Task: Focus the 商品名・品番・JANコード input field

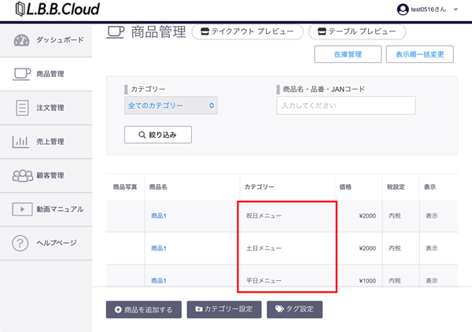Action: pos(345,105)
